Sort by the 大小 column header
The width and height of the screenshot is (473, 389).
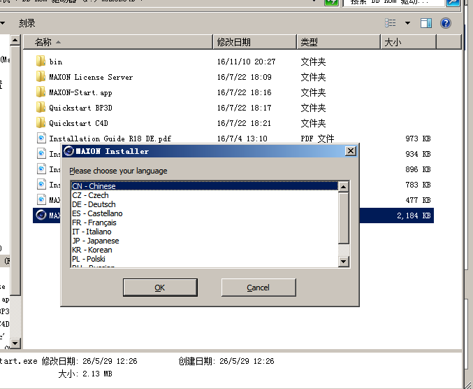409,42
